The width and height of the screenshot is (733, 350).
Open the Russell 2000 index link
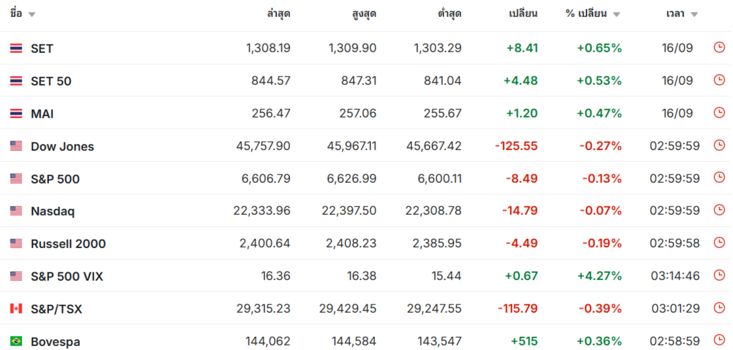click(x=68, y=244)
